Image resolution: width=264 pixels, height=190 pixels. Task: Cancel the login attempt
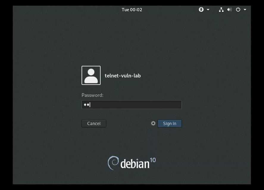point(93,123)
